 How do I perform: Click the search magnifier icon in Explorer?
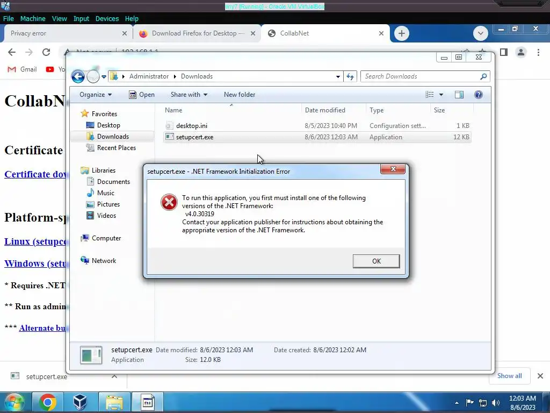[483, 76]
